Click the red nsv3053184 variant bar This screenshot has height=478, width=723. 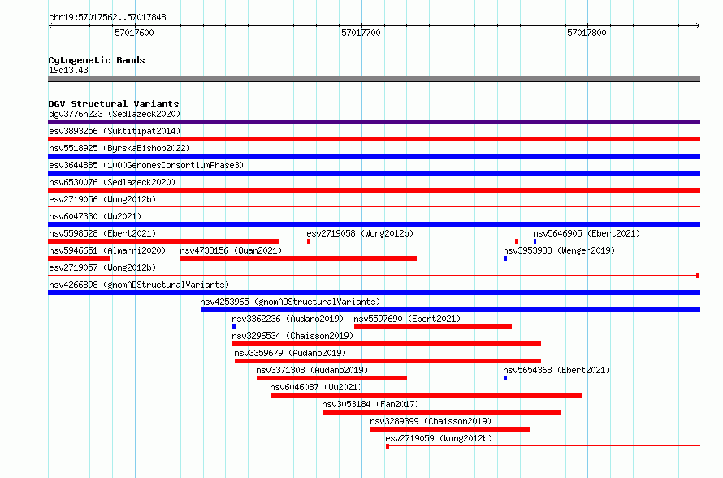pyautogui.click(x=442, y=412)
